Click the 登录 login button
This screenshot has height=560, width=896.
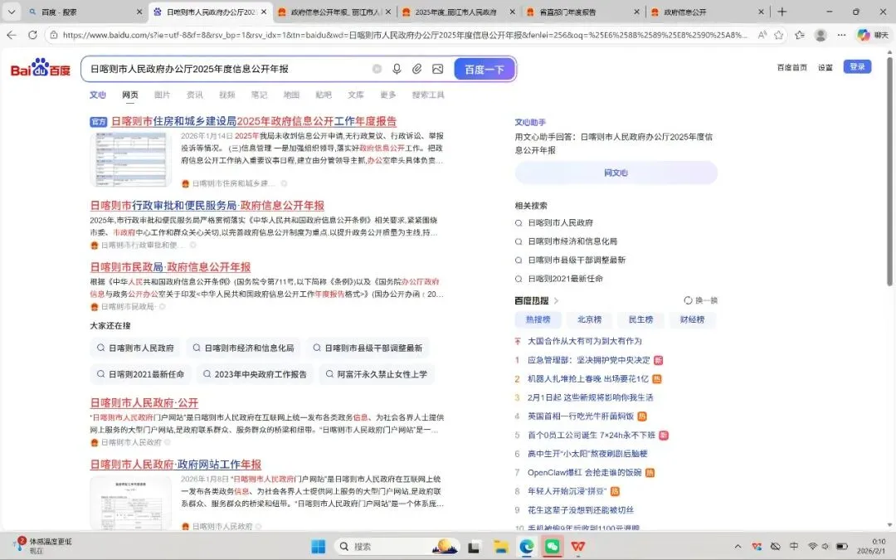[857, 67]
